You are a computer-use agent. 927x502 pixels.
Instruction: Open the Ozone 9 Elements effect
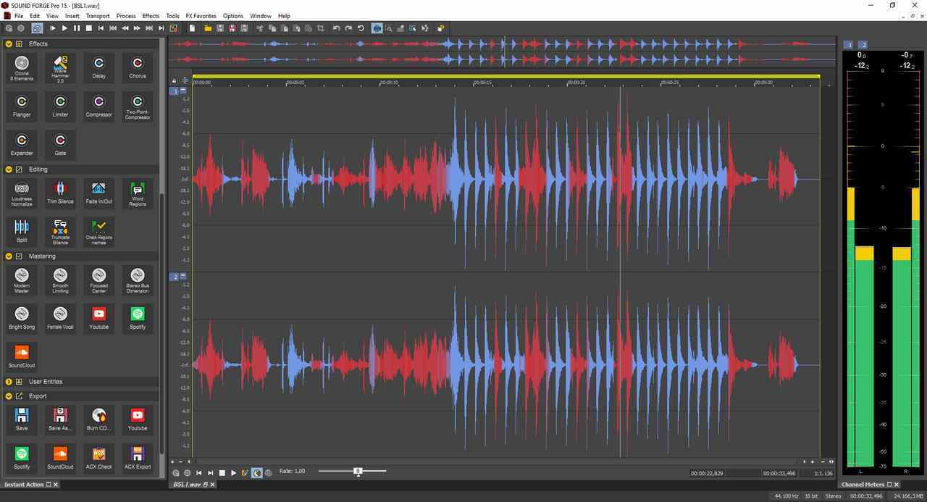point(22,67)
